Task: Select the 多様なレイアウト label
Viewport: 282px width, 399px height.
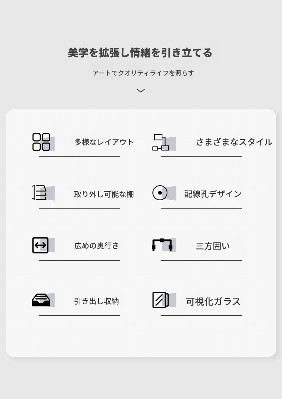Action: 104,142
